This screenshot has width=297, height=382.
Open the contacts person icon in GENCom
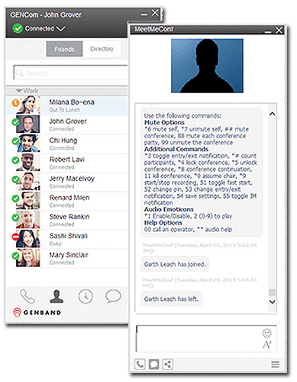(56, 296)
